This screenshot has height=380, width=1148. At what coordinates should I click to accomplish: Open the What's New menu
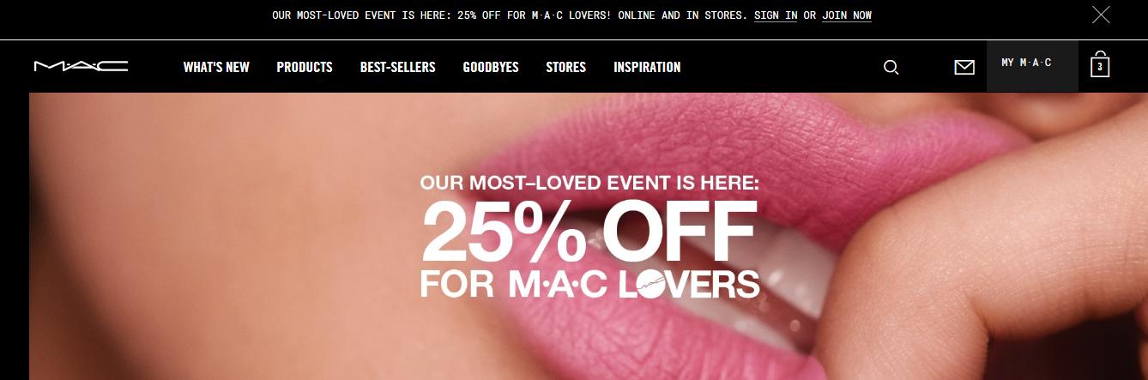(216, 67)
